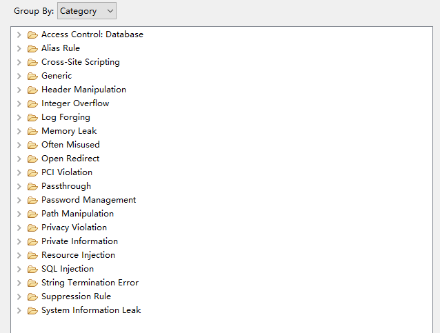Select the Privacy Violation label
Viewport: 440px width, 333px height.
(74, 228)
